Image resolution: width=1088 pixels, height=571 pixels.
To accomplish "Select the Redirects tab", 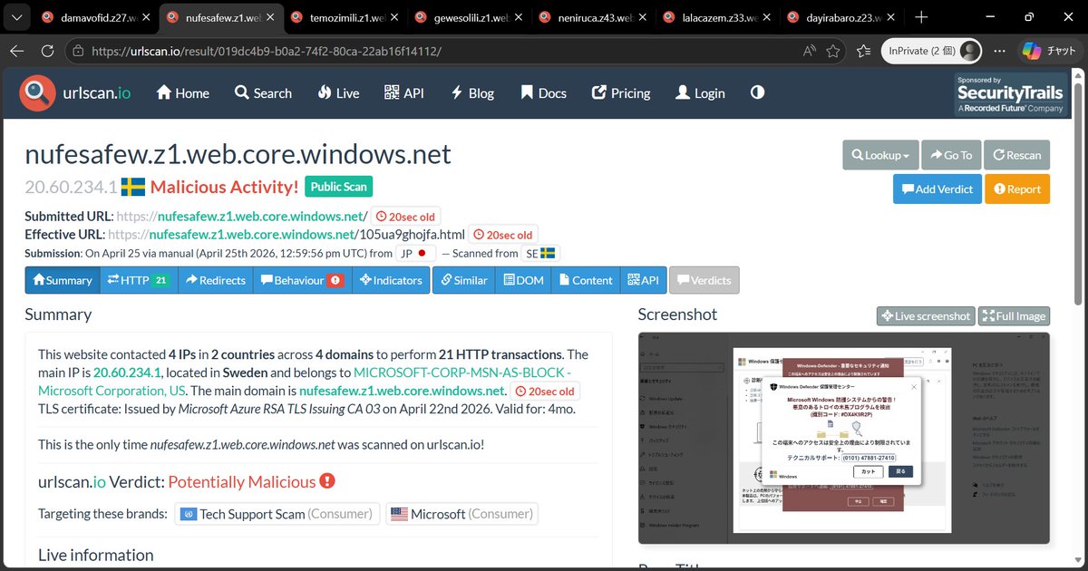I will click(x=216, y=280).
